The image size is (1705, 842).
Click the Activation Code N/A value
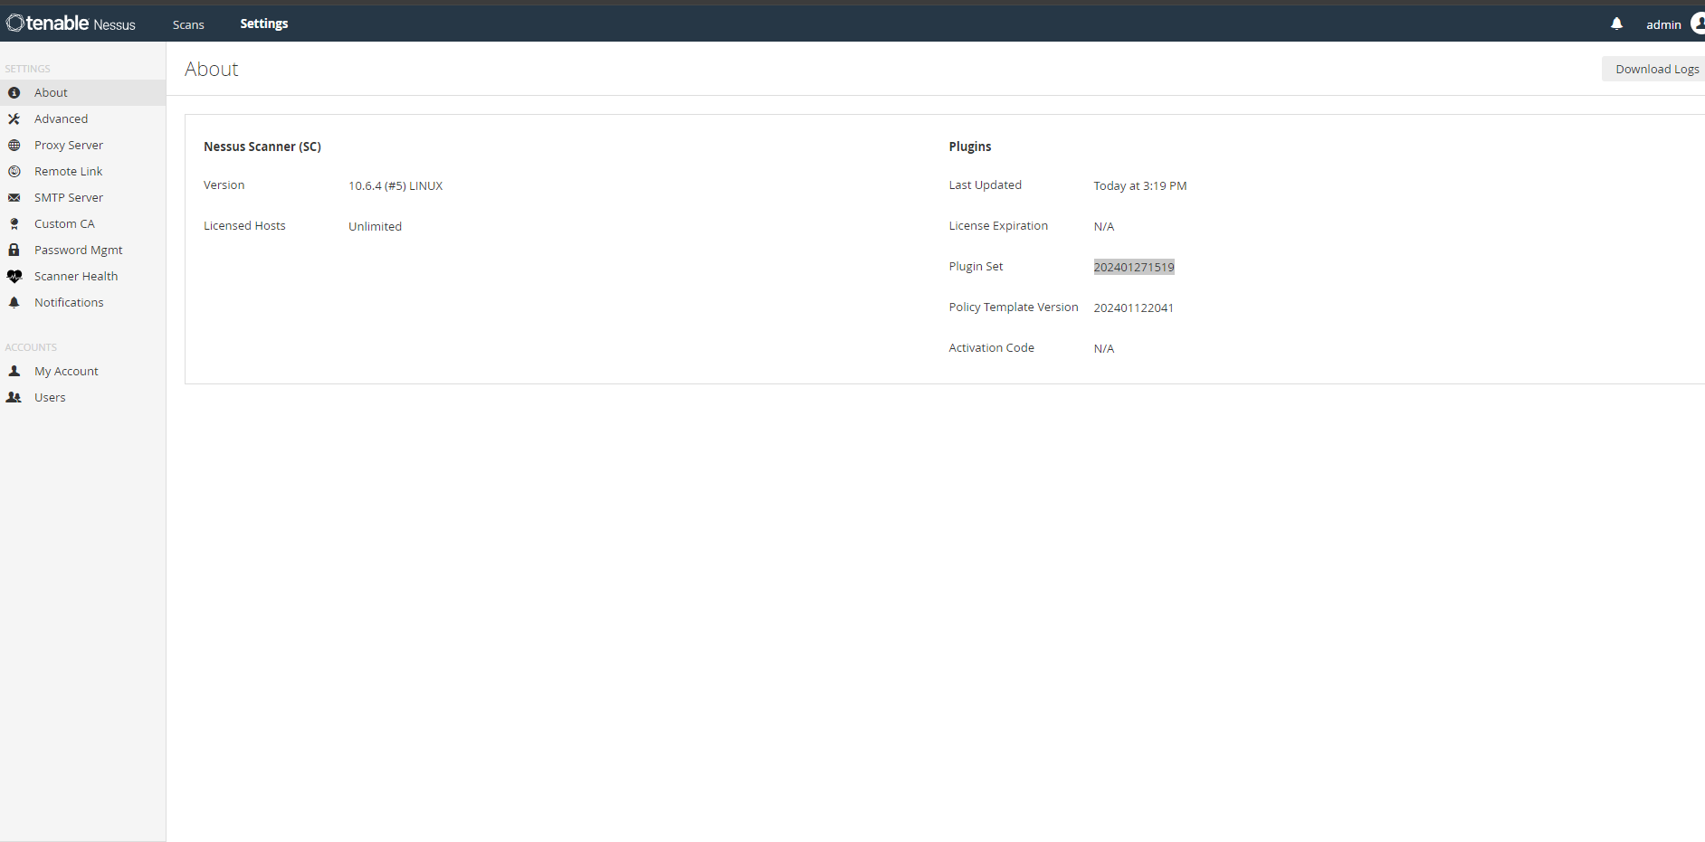(1104, 348)
